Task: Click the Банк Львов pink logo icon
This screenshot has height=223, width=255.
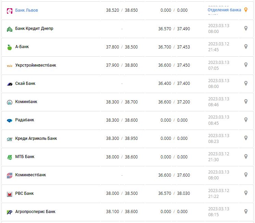Action: click(10, 11)
